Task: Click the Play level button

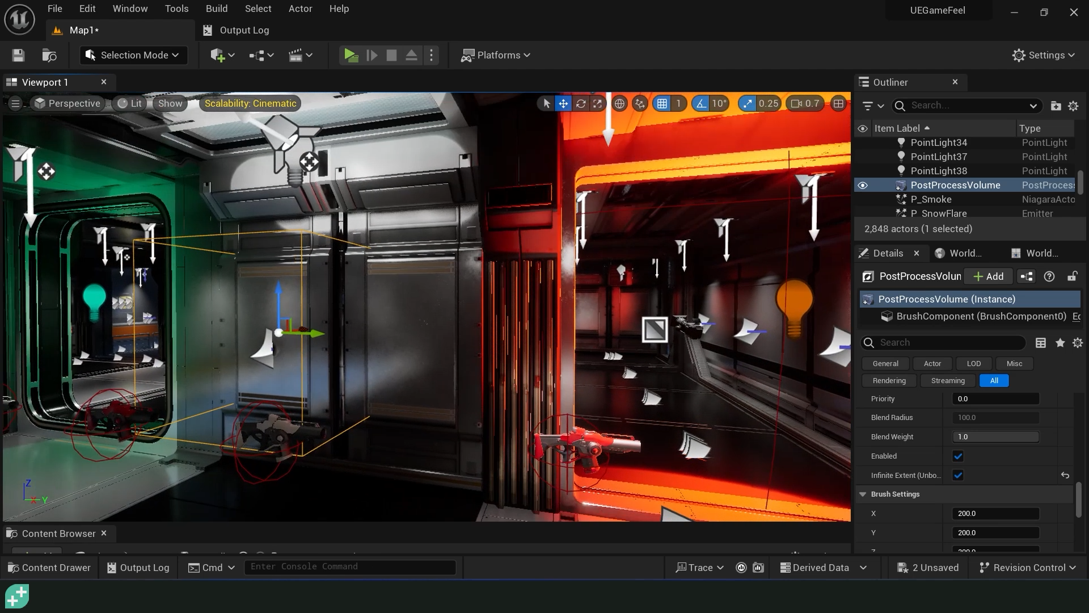Action: click(351, 55)
